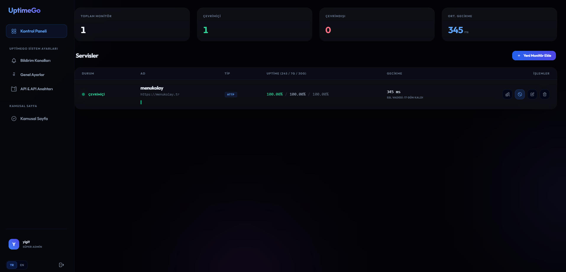Screen dimensions: 566x272
Task: Log out using the sidebar exit icon
Action: [62, 265]
